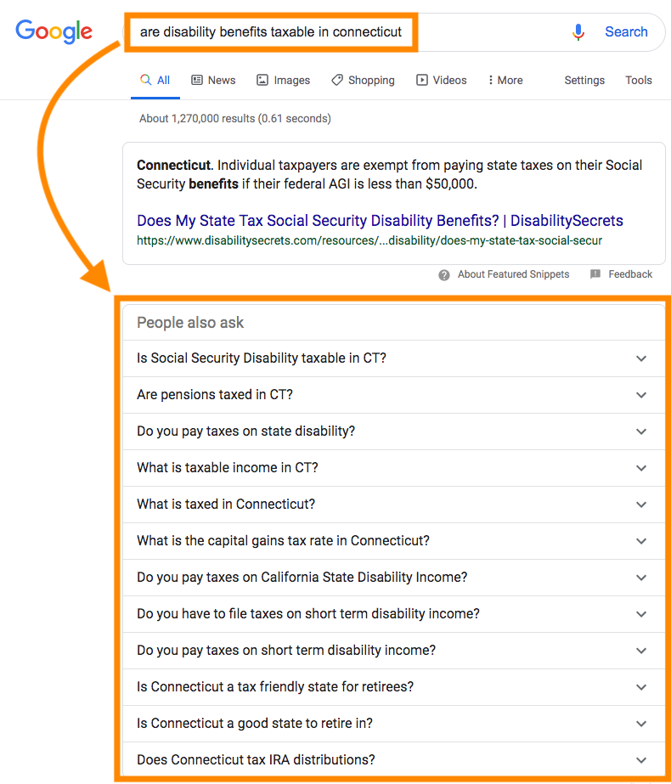The width and height of the screenshot is (671, 784).
Task: Open the Videos tab
Action: (441, 81)
